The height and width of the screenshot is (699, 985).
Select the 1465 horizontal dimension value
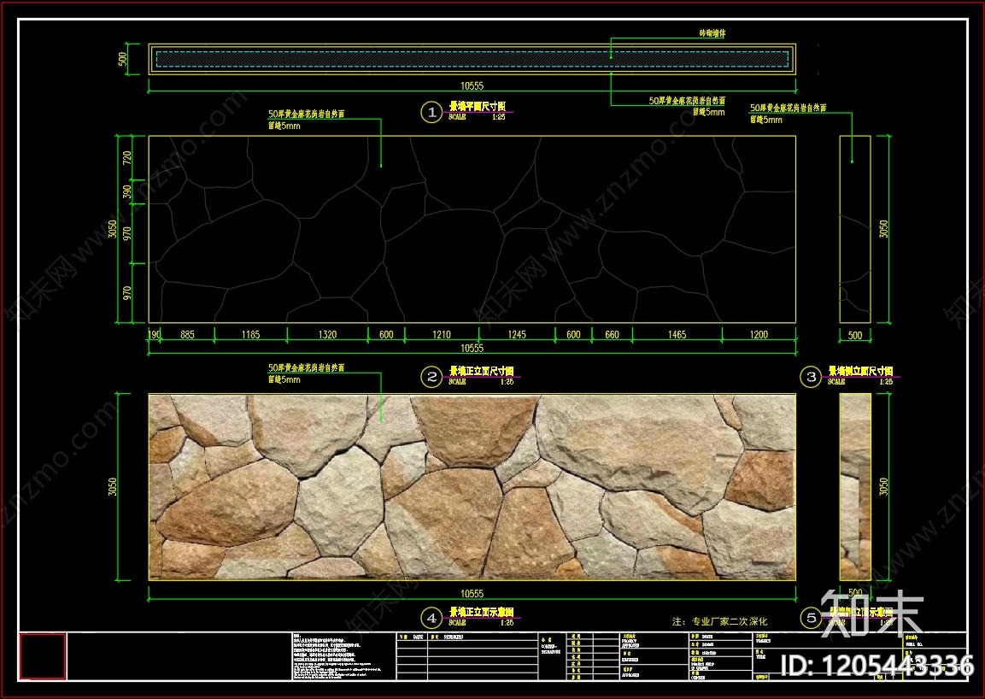(x=676, y=335)
